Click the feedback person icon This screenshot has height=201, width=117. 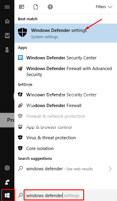pyautogui.click(x=7, y=182)
